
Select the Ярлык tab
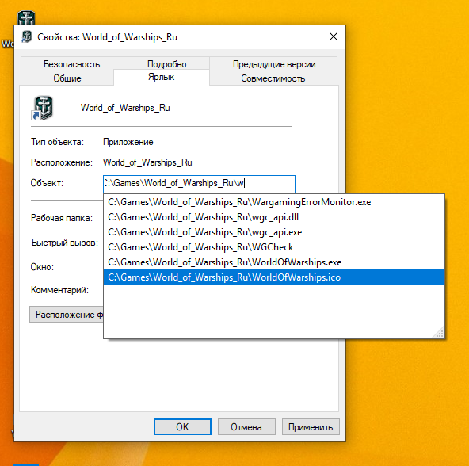point(162,77)
